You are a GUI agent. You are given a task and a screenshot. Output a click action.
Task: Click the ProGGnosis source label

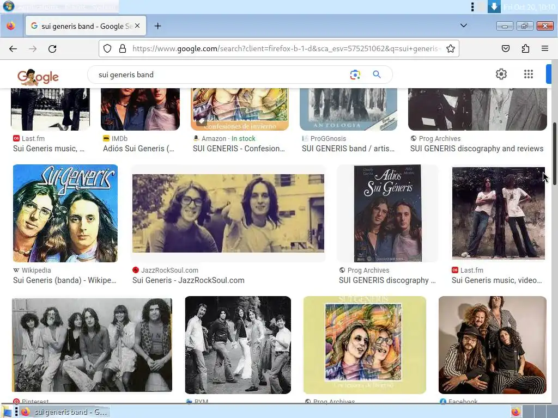click(x=328, y=139)
